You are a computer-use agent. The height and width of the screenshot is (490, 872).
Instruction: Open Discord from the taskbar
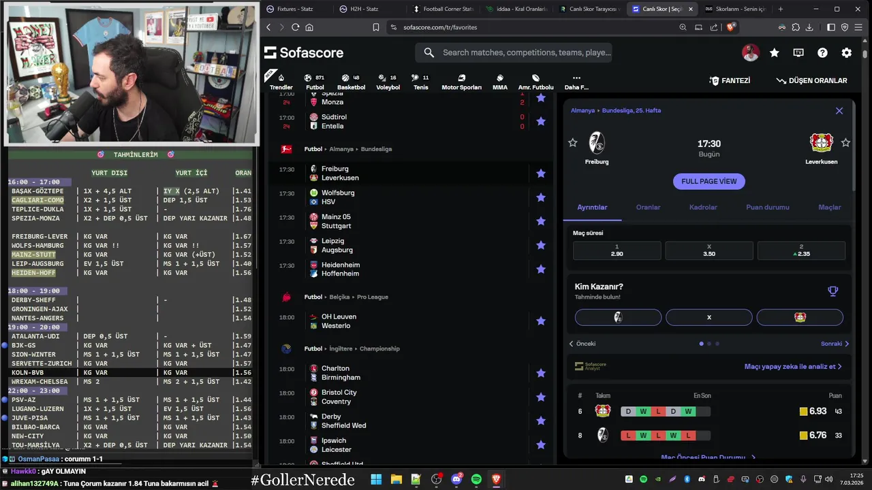(x=456, y=480)
